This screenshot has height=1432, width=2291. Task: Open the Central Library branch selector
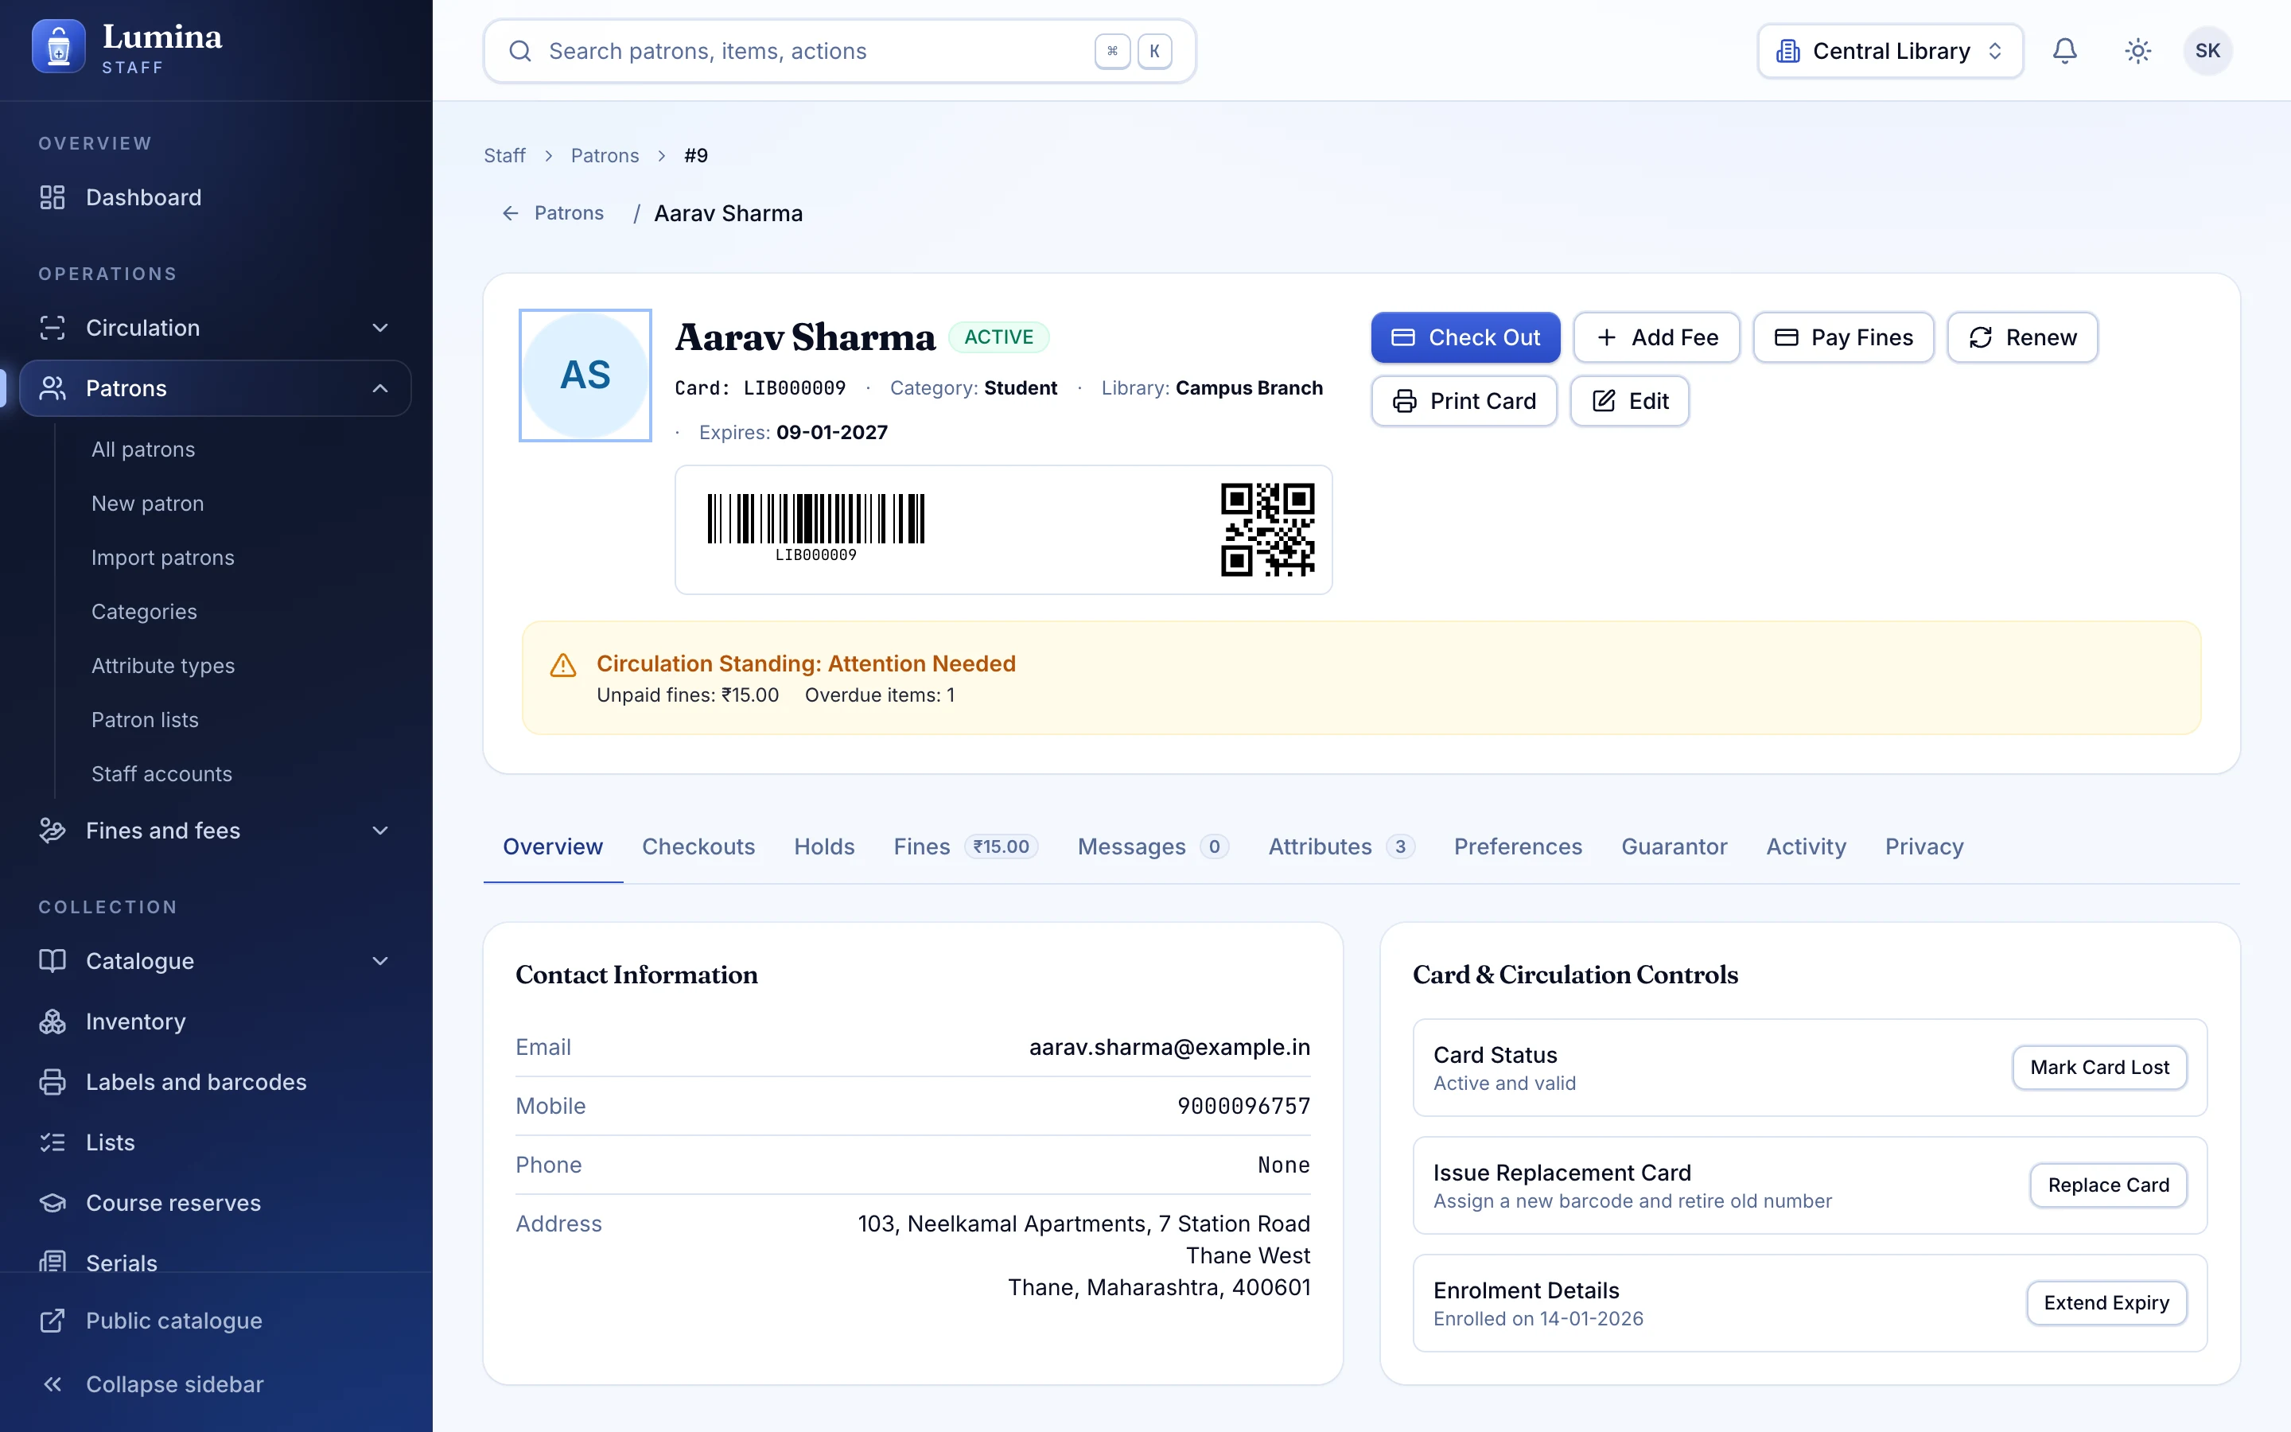tap(1889, 51)
